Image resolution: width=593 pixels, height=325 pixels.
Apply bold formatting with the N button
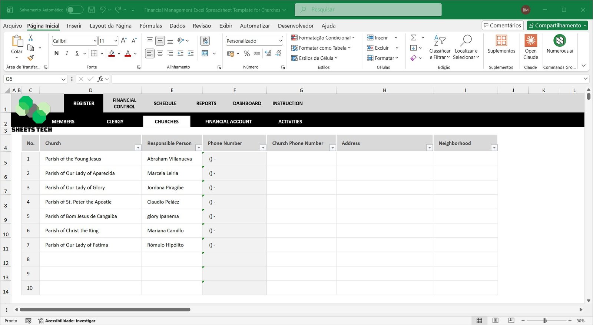56,53
